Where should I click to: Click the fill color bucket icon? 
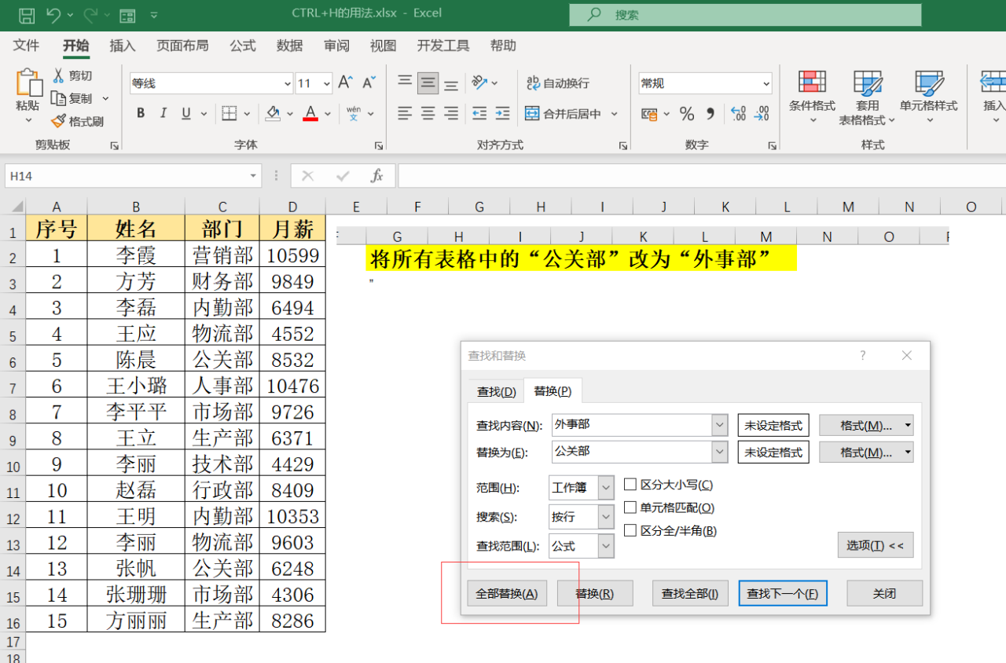[x=274, y=113]
